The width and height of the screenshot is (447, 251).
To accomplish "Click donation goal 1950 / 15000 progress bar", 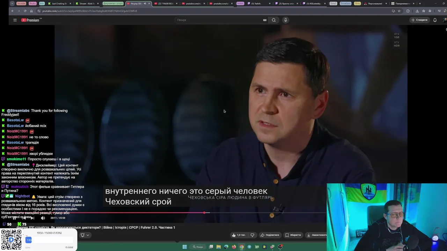I will pos(50,240).
